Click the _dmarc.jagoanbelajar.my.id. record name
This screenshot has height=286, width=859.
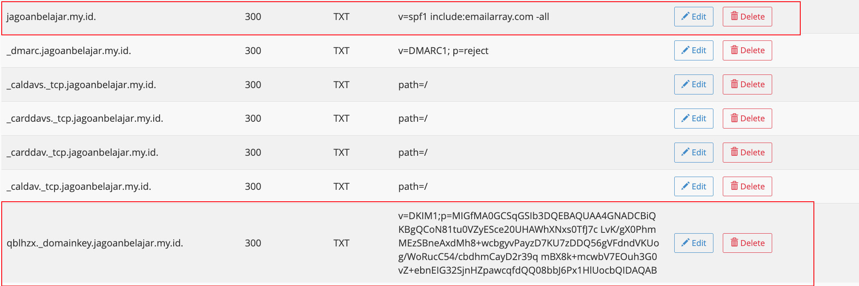coord(69,51)
